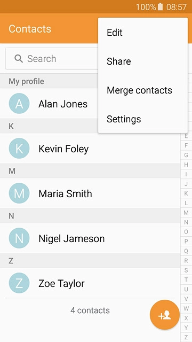Tap Maria Smith's M avatar icon
The height and width of the screenshot is (342, 192).
tap(19, 193)
